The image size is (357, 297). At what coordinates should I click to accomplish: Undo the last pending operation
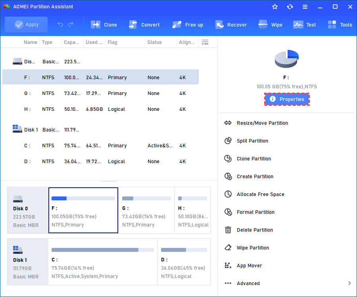60,24
